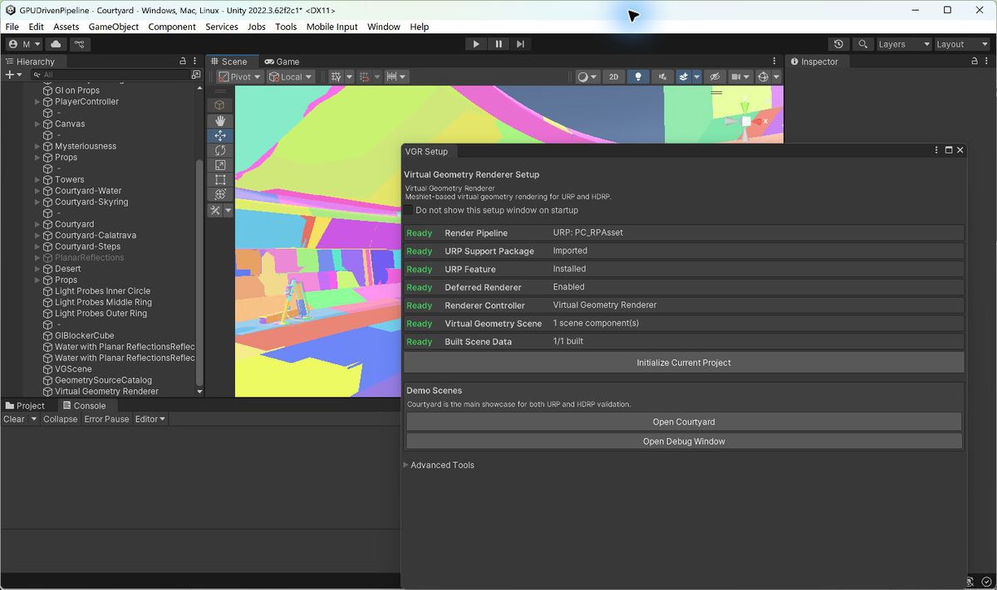Toggle scene audio mute
The image size is (997, 590).
[662, 76]
